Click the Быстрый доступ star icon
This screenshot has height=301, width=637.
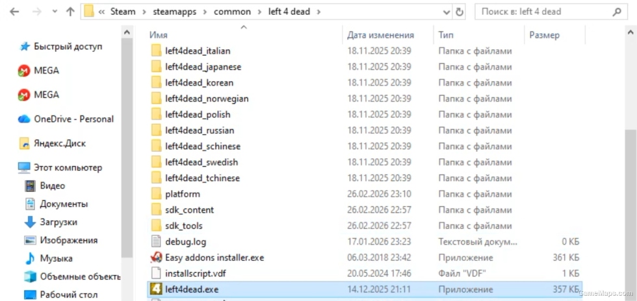click(25, 47)
